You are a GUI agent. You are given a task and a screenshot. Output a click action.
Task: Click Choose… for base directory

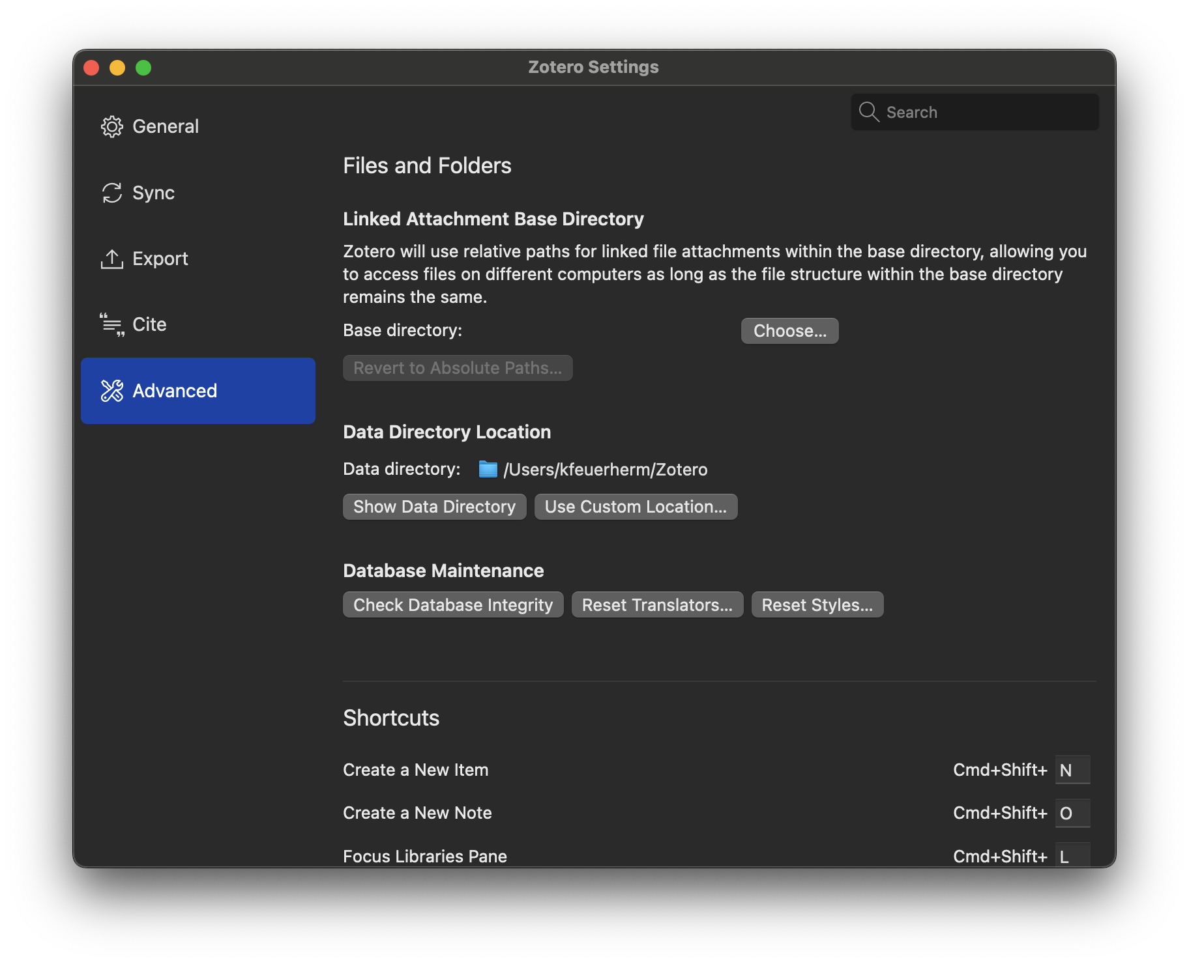coord(789,331)
